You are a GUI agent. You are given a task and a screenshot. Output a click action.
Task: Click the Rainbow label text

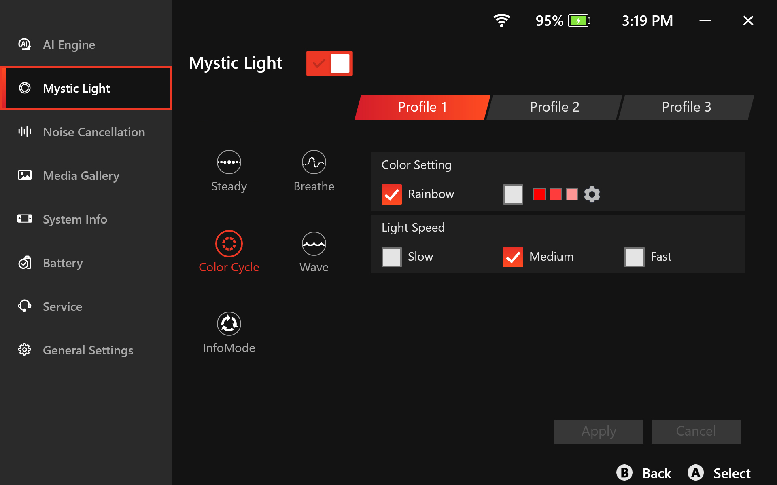(431, 194)
